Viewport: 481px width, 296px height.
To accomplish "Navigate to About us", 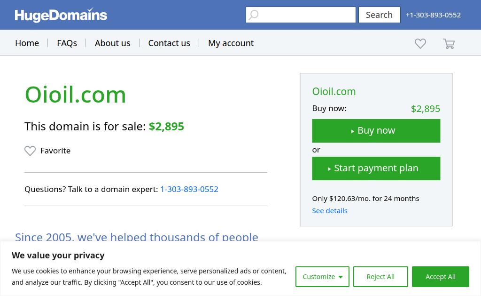I will 112,43.
